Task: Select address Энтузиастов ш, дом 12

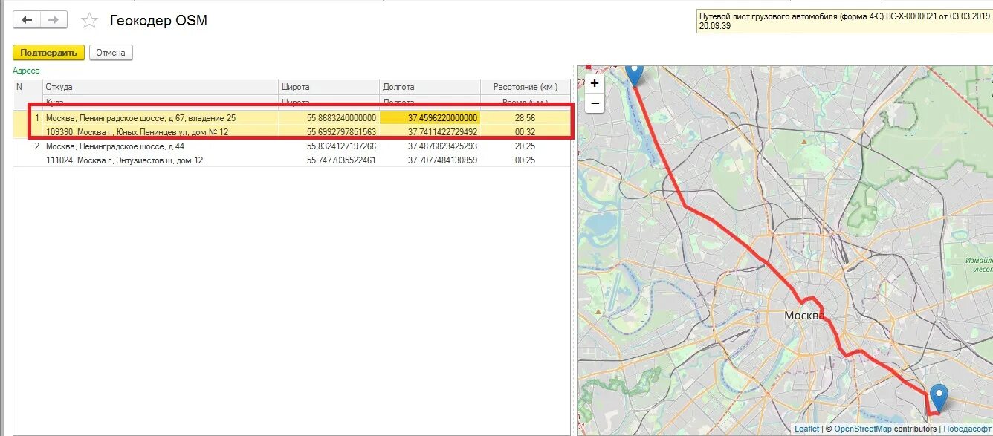Action: [124, 160]
